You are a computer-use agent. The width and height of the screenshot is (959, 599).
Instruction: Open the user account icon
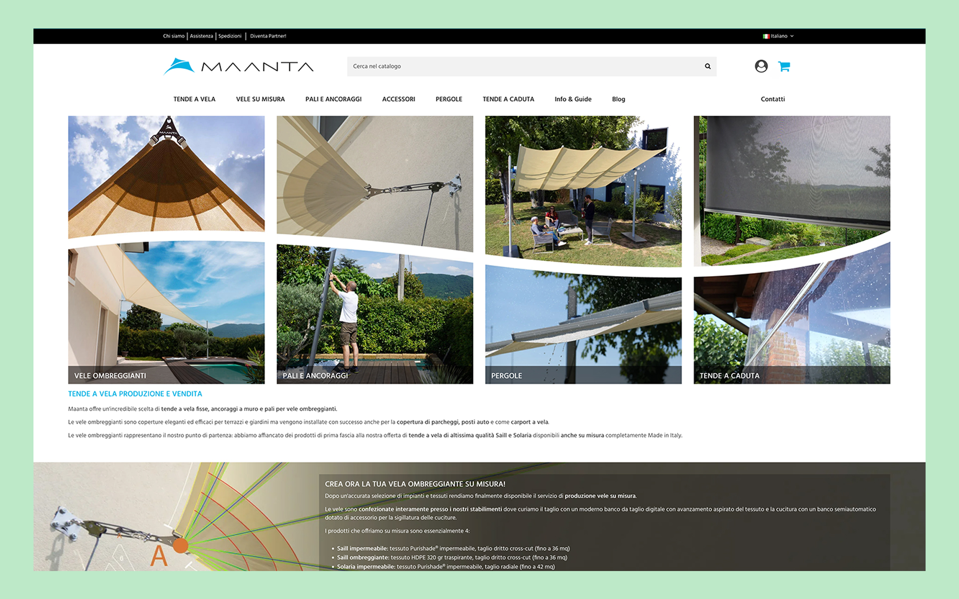pyautogui.click(x=761, y=66)
